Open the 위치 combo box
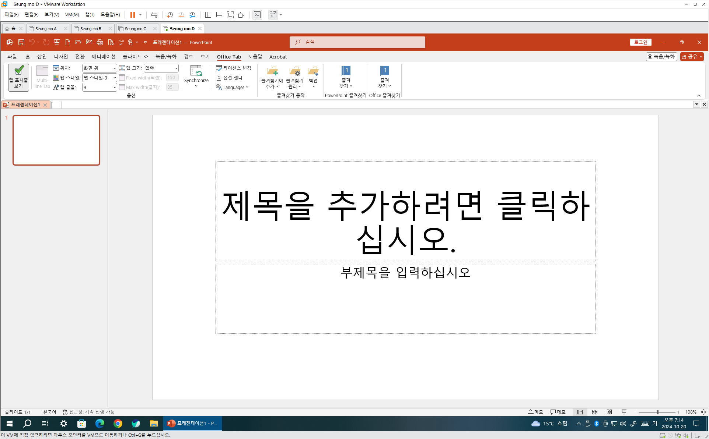709x439 pixels. [99, 68]
